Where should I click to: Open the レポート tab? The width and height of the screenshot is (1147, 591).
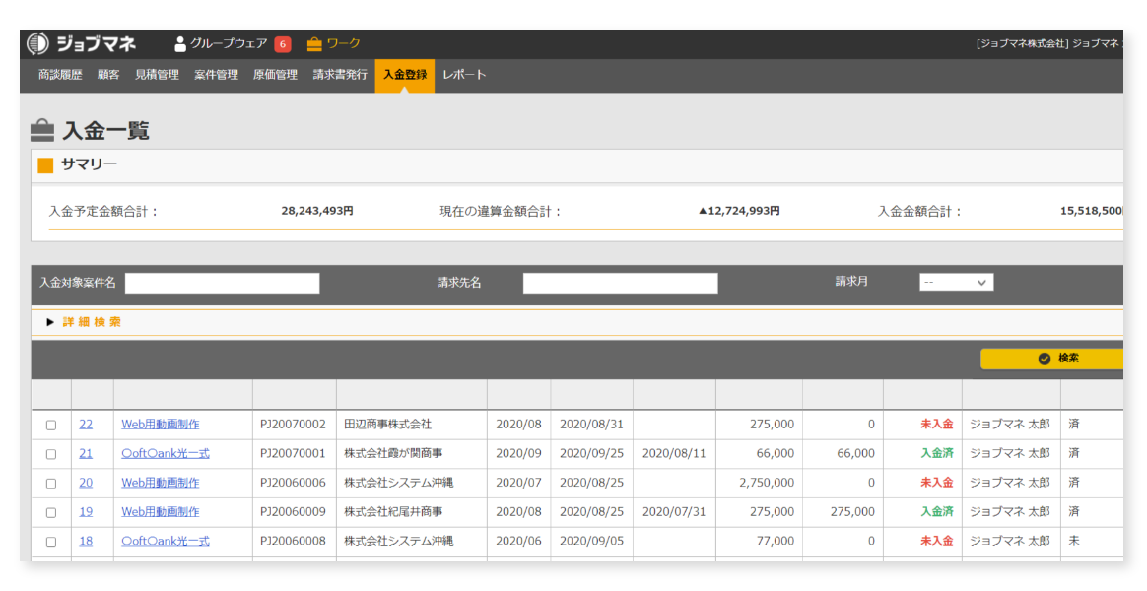coord(464,75)
